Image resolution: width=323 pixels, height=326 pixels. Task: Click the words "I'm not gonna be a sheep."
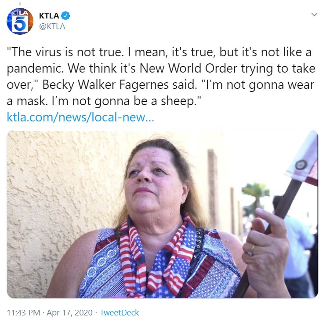pyautogui.click(x=126, y=101)
